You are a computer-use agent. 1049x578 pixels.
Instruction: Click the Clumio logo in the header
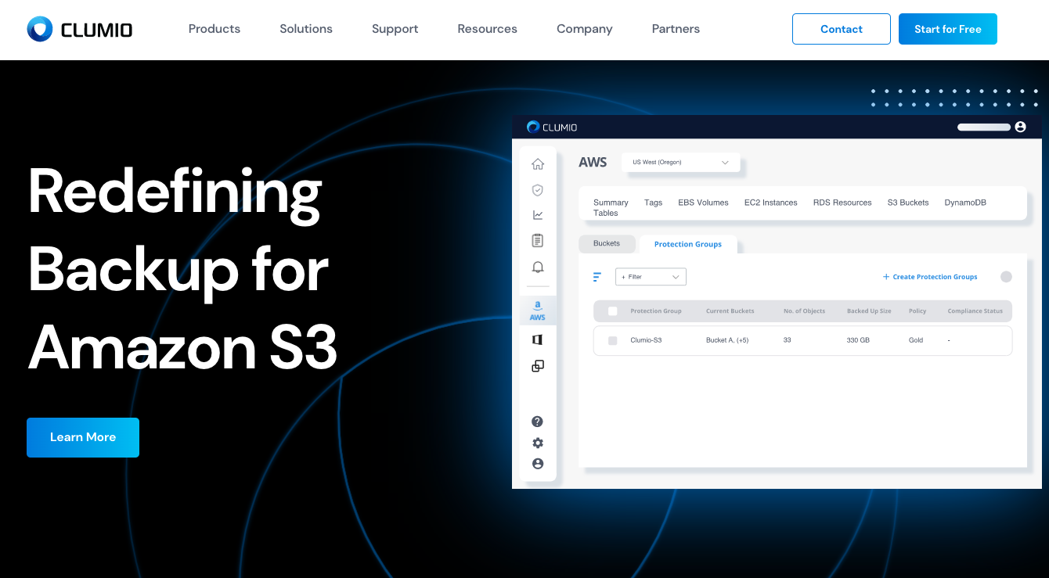pyautogui.click(x=79, y=29)
